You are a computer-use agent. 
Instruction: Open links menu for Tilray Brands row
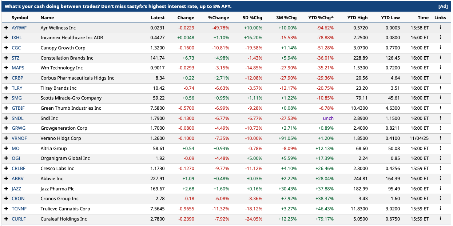[x=440, y=88]
